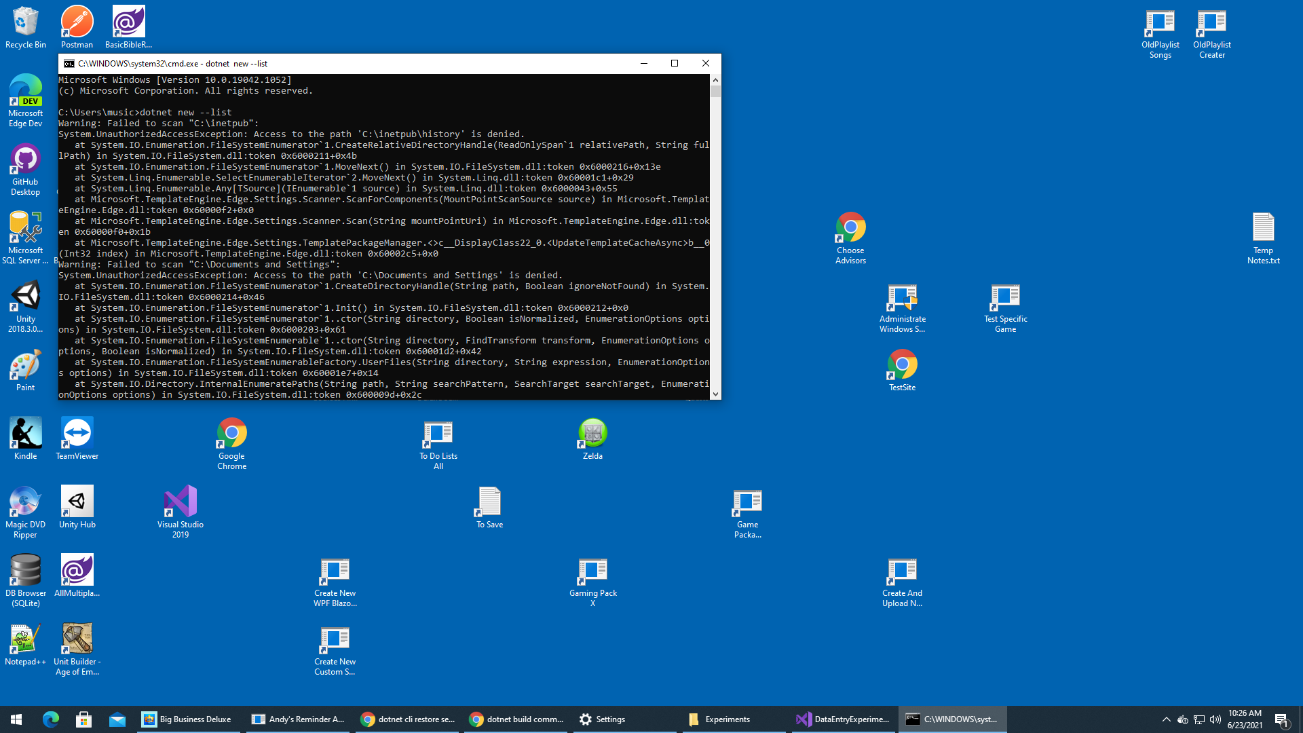Switch to the Settings taskbar window
This screenshot has width=1303, height=733.
tap(610, 719)
